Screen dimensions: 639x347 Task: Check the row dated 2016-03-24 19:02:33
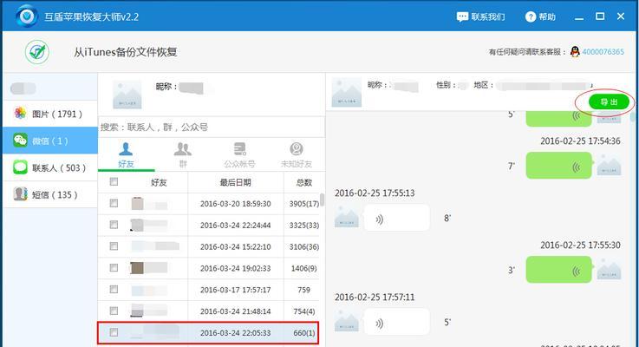tap(114, 268)
